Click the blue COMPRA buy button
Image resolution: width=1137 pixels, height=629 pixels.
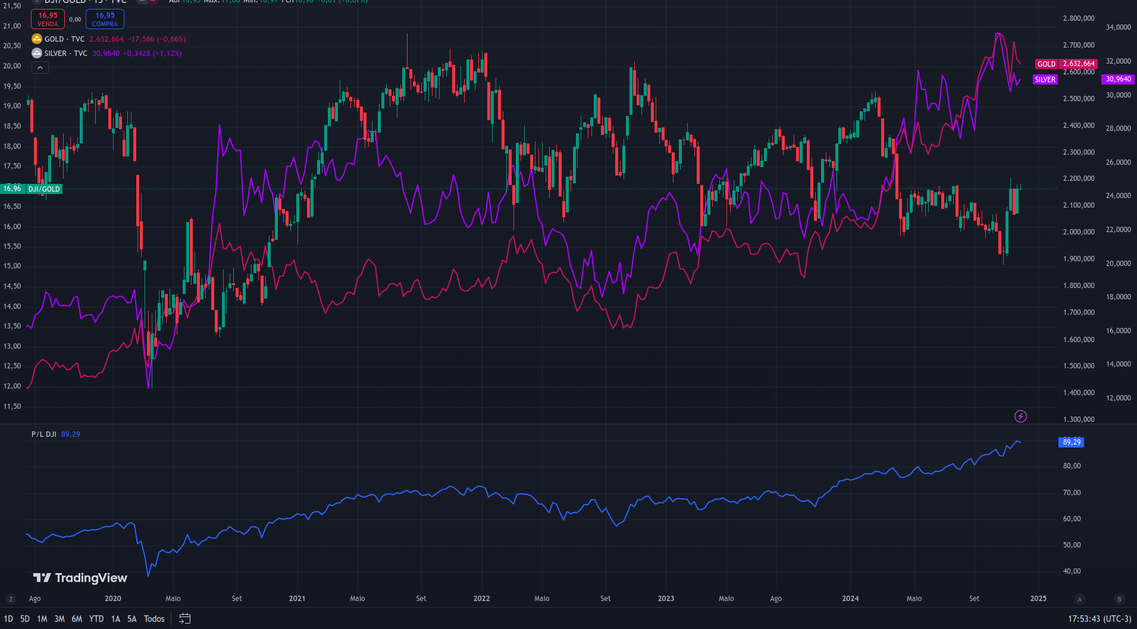point(105,19)
